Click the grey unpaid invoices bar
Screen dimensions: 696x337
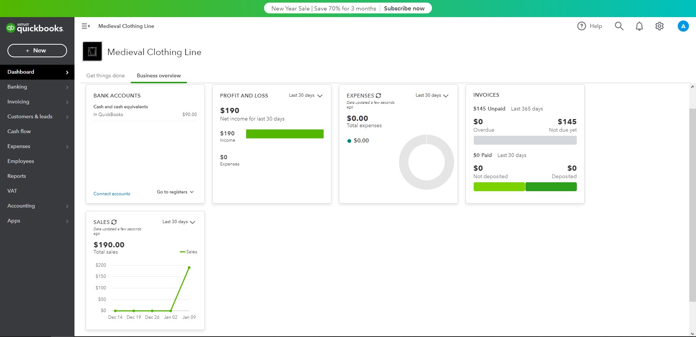[525, 140]
